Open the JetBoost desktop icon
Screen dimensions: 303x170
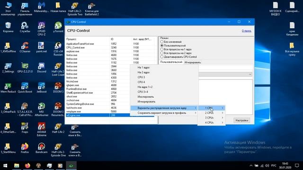coord(42,88)
